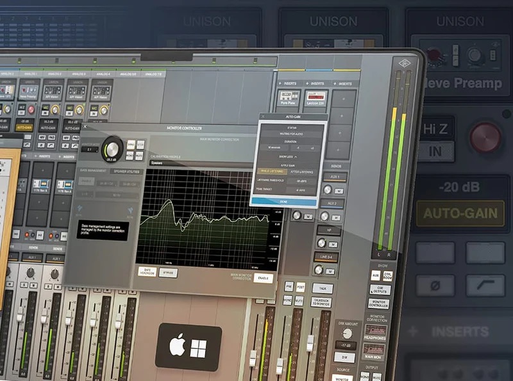Collapse the SHOW LESS section in Auto-Gain

(287, 156)
